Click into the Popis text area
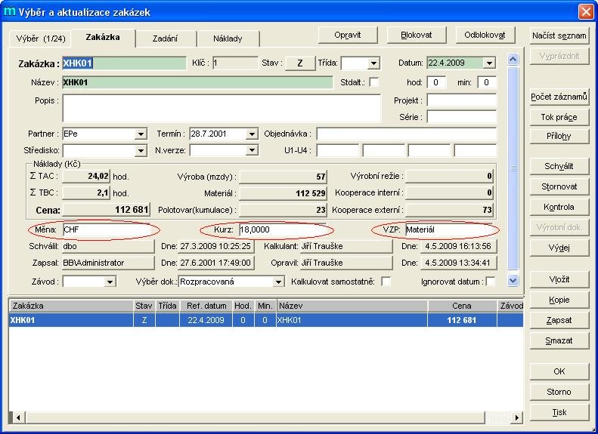The image size is (598, 434). click(x=222, y=109)
